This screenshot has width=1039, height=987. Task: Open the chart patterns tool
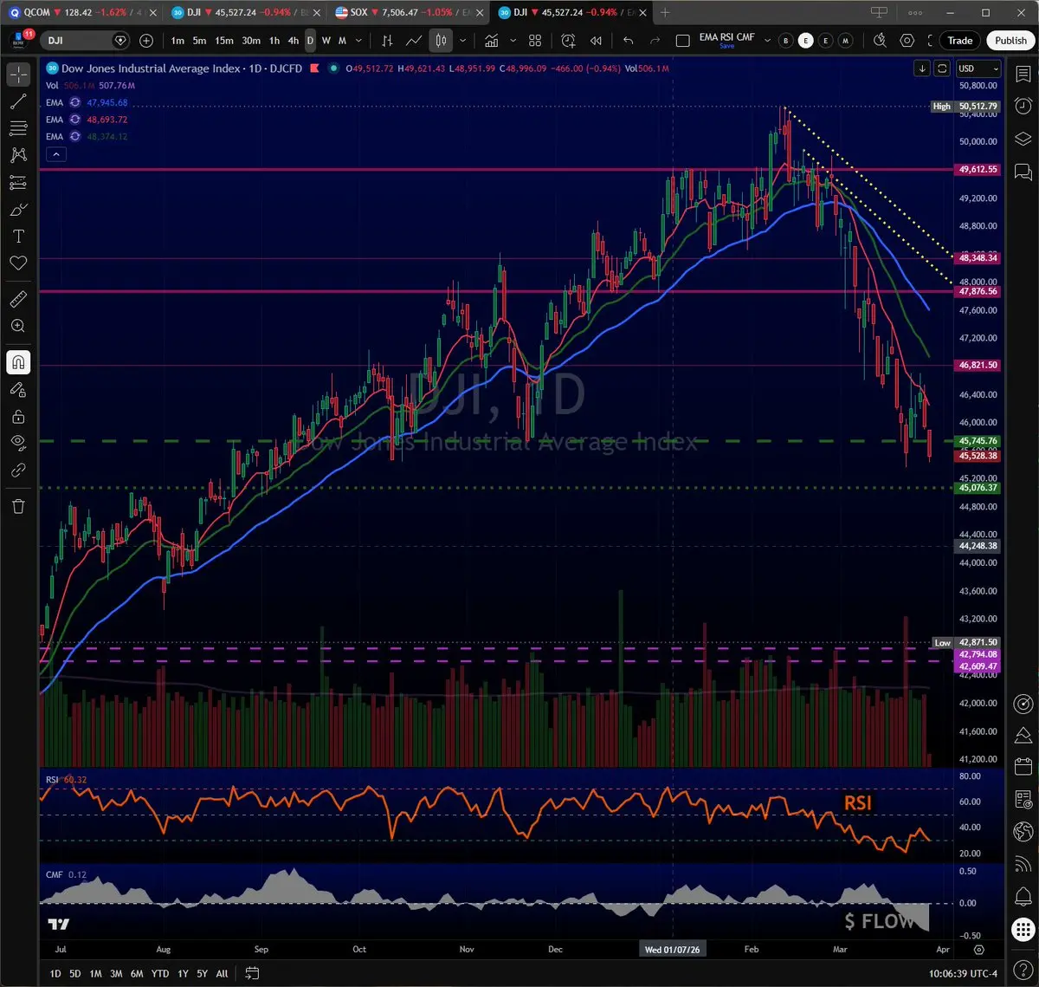(x=18, y=155)
